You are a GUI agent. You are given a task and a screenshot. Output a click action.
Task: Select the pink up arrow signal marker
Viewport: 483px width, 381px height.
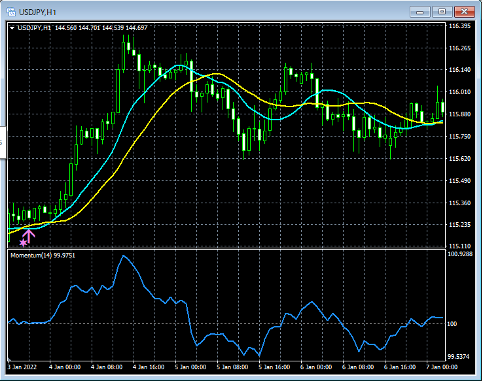click(x=29, y=237)
